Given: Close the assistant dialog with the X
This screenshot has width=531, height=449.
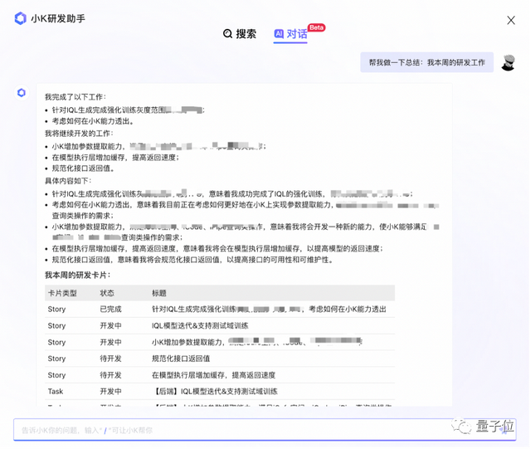Looking at the screenshot, I should tap(510, 19).
